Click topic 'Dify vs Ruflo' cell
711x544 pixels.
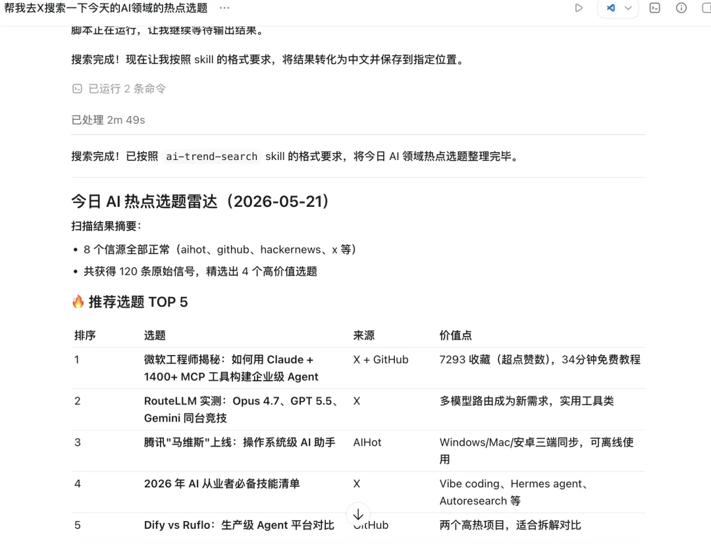pyautogui.click(x=239, y=525)
